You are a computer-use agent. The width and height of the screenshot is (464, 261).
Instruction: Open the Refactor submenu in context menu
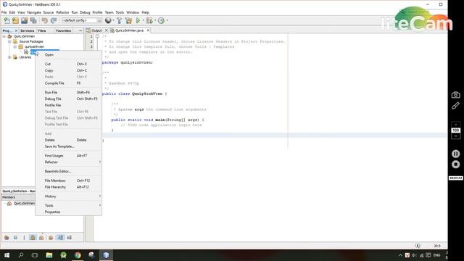[x=68, y=162]
